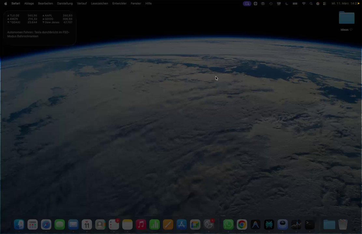Launch WhatsApp from the Dock

pos(228,225)
